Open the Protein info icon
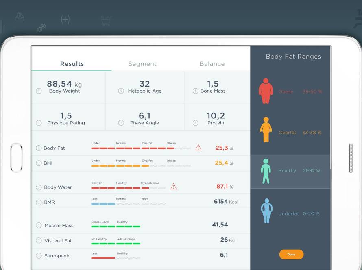 click(196, 123)
